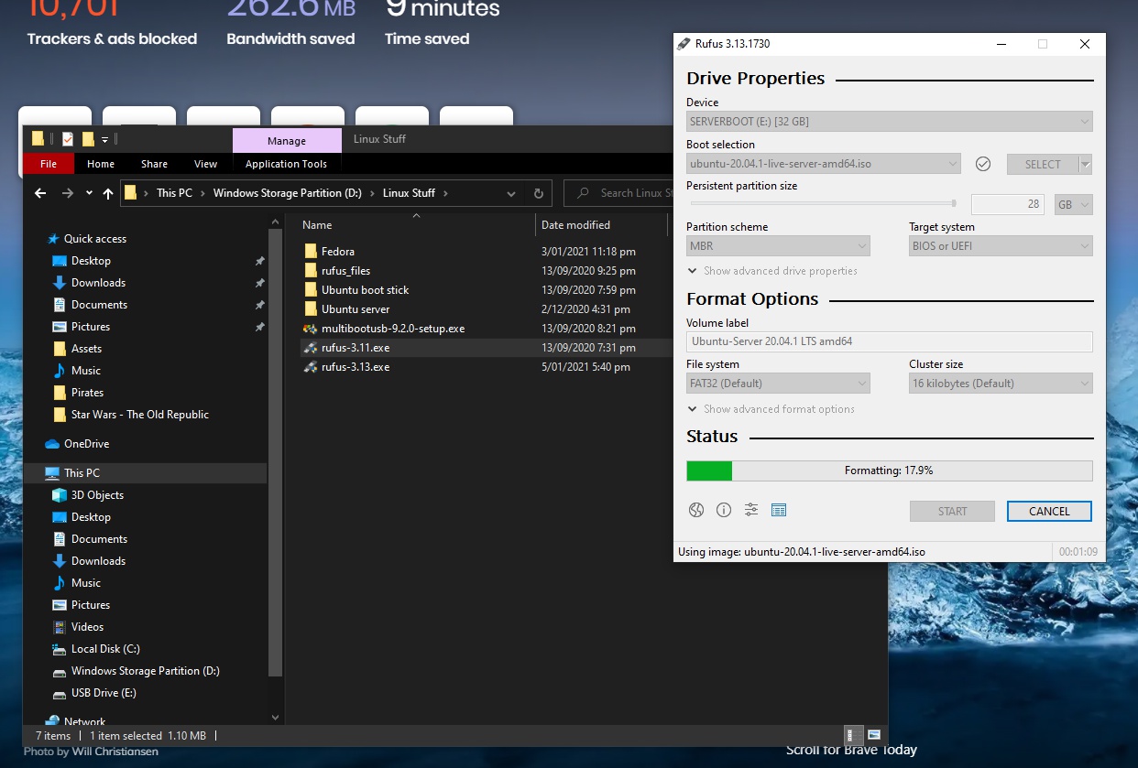1138x768 pixels.
Task: Click New folder icon in Explorer title bar
Action: 89,139
